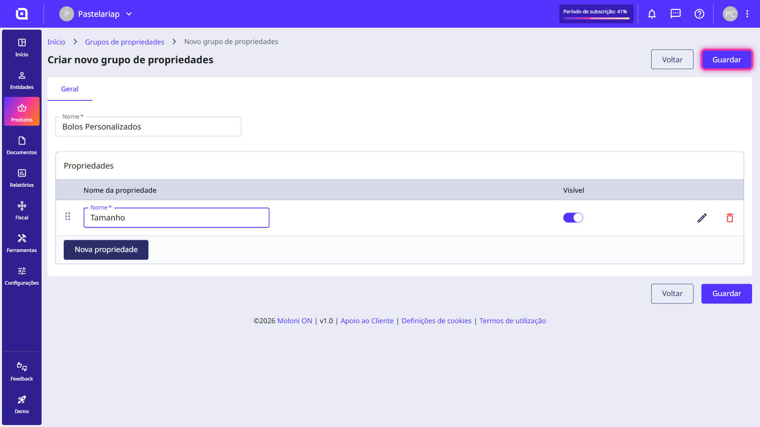Screen dimensions: 760x427
Task: Open the Ferramentas sidebar section
Action: (x=22, y=243)
